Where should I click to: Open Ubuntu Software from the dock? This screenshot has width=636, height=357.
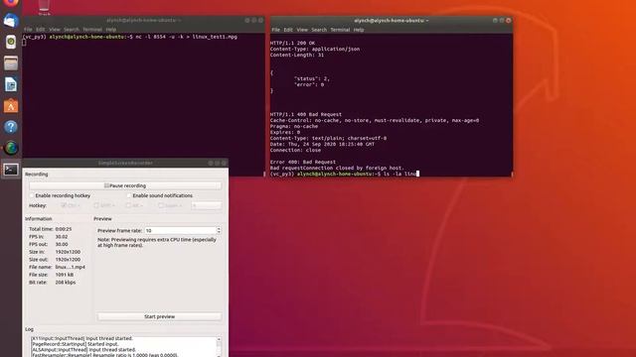pos(11,106)
